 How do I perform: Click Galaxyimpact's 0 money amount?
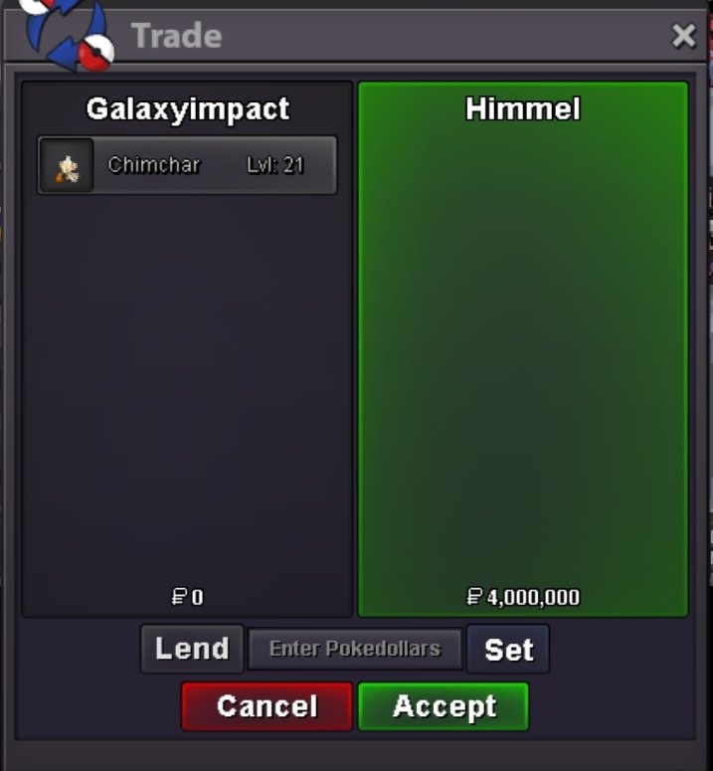(197, 598)
